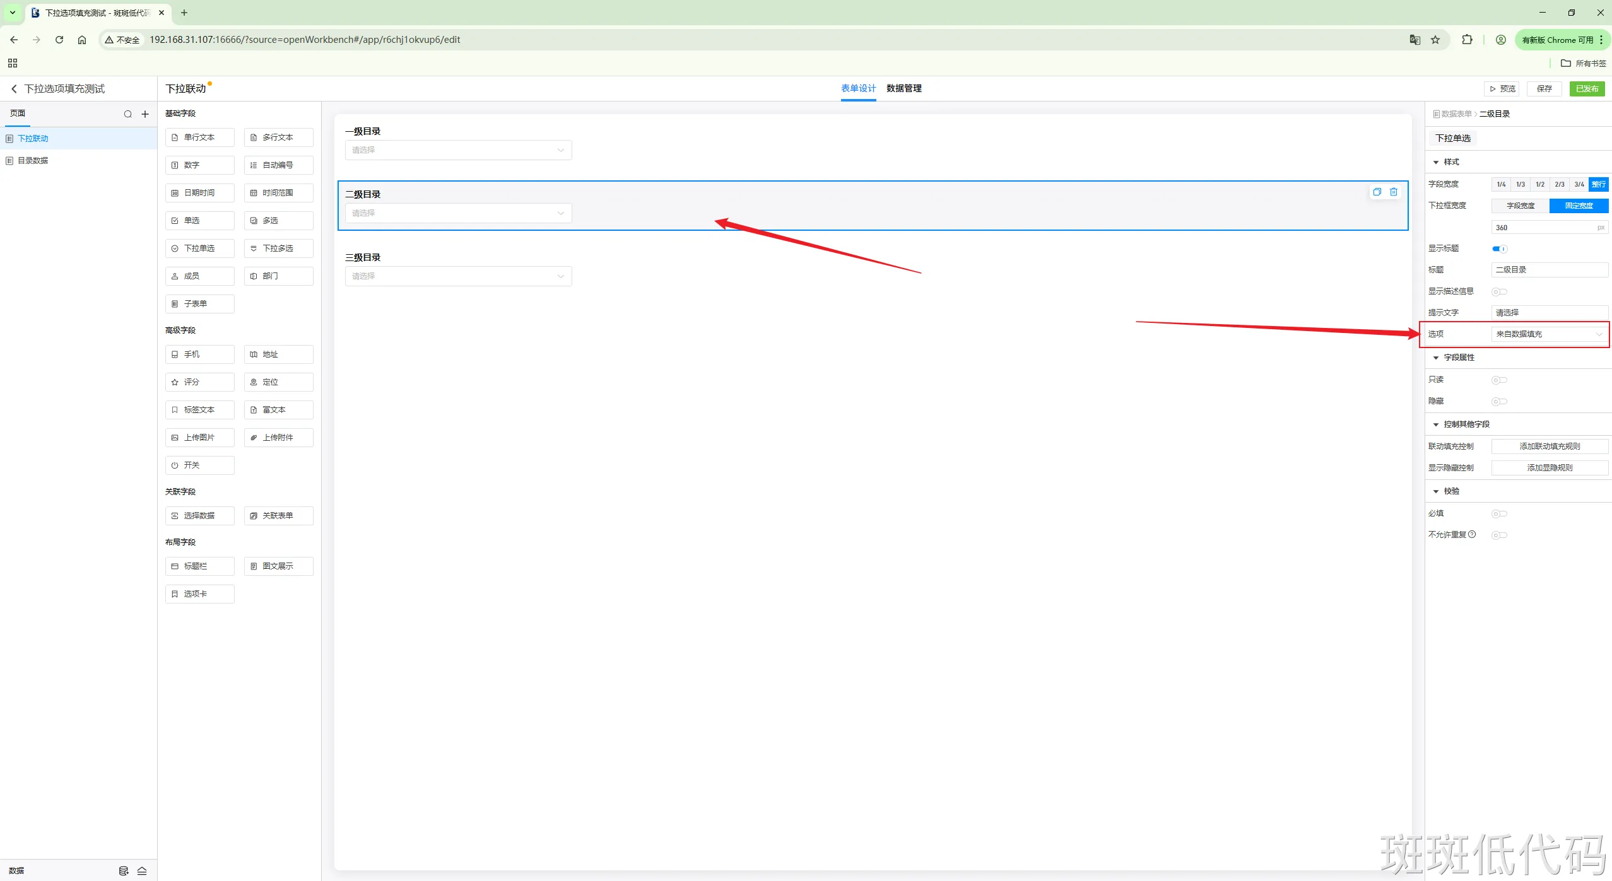Click the database icon at bottom left
Image resolution: width=1612 pixels, height=881 pixels.
pyautogui.click(x=124, y=871)
